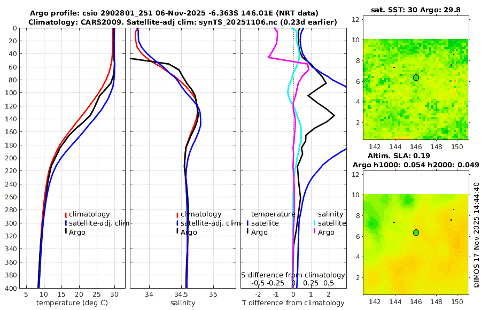
Task: Click the cyan salinity satellite legend marker
Action: [x=315, y=223]
